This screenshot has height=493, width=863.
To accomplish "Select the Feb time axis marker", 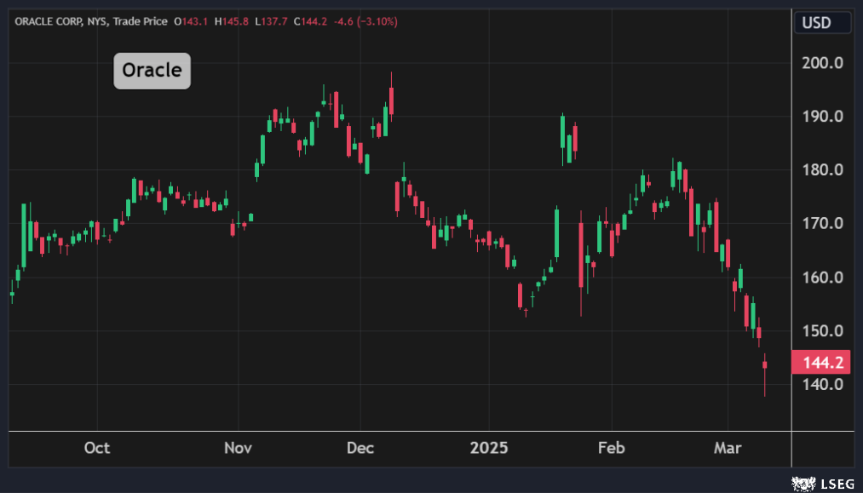I will point(611,448).
